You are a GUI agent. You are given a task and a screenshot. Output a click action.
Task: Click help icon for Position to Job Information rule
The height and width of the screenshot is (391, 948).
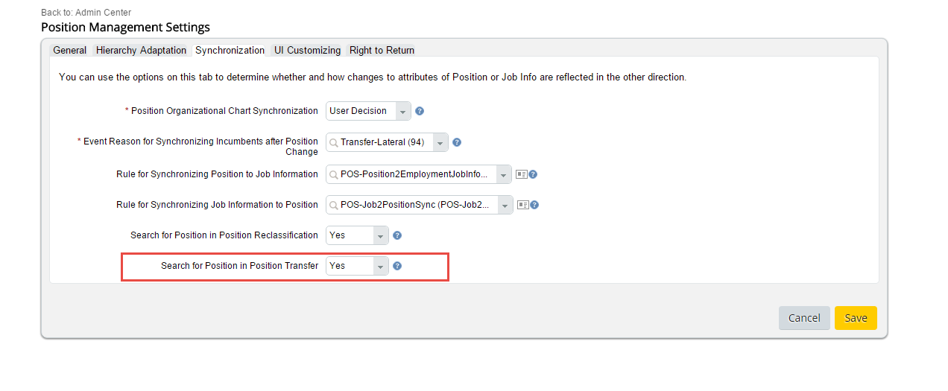(x=533, y=174)
